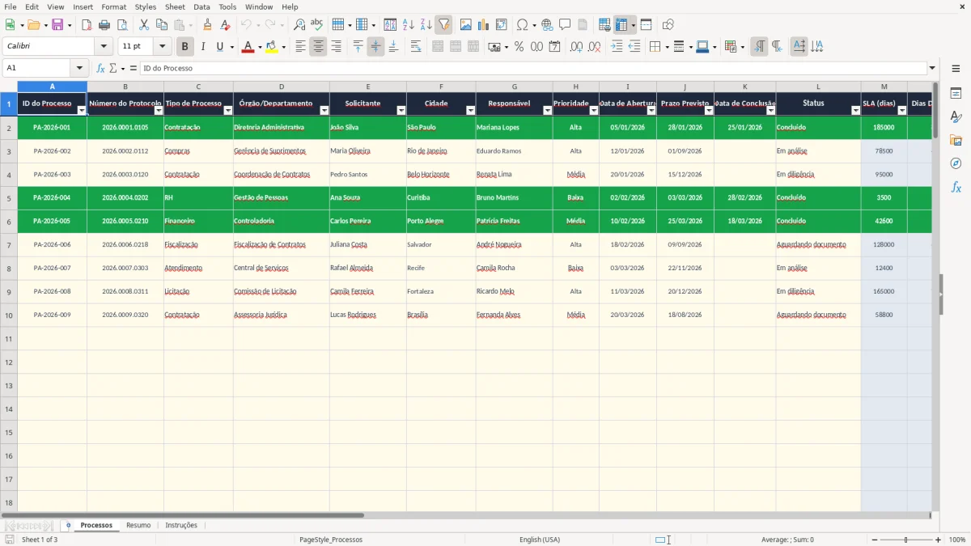Activate Clone Formatting paintbrush
This screenshot has height=546, width=971.
(207, 25)
